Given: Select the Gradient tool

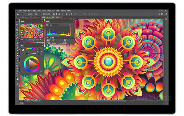Looking at the screenshot, I should coord(17,51).
